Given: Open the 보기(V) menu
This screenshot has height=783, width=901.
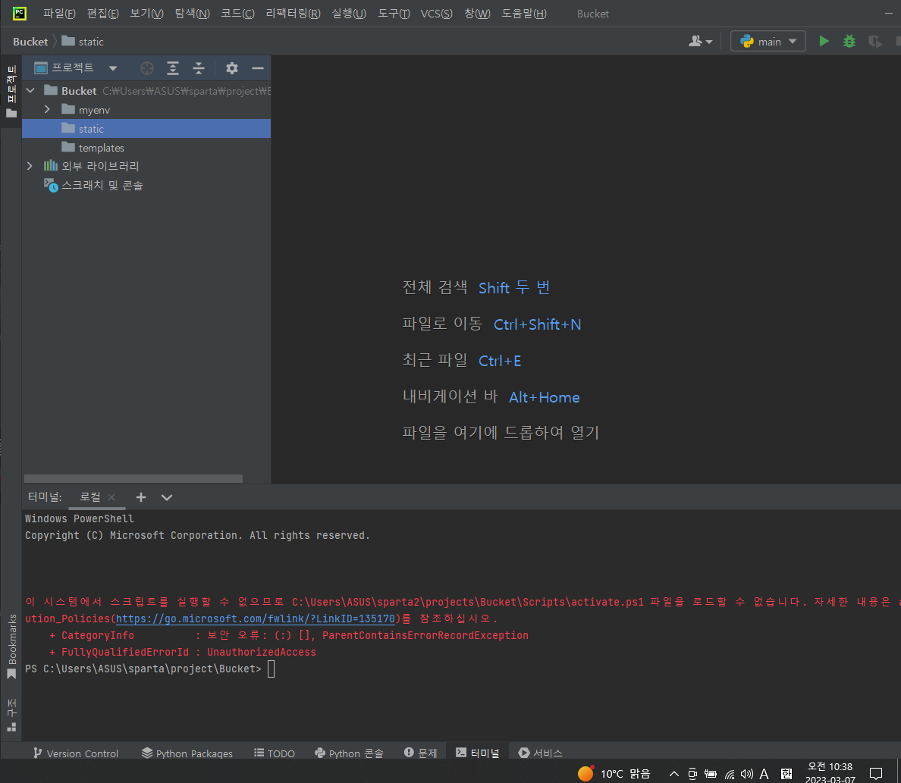Looking at the screenshot, I should 146,13.
